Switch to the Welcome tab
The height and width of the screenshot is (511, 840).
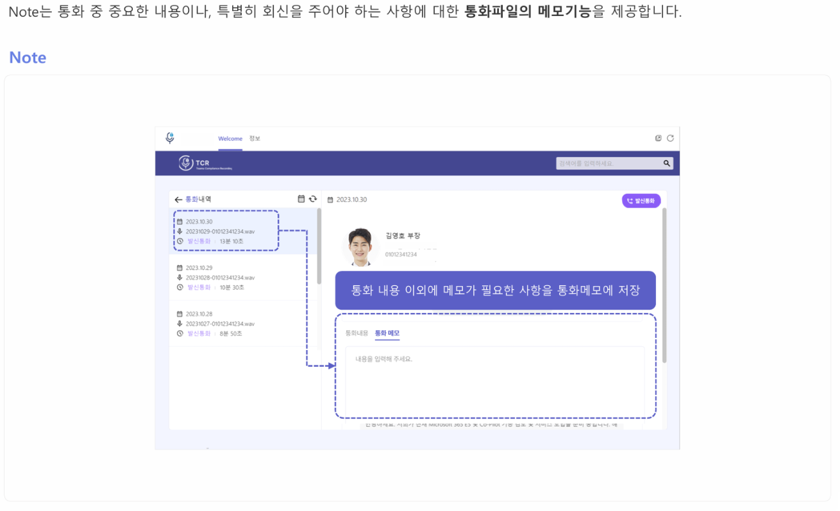click(x=230, y=138)
